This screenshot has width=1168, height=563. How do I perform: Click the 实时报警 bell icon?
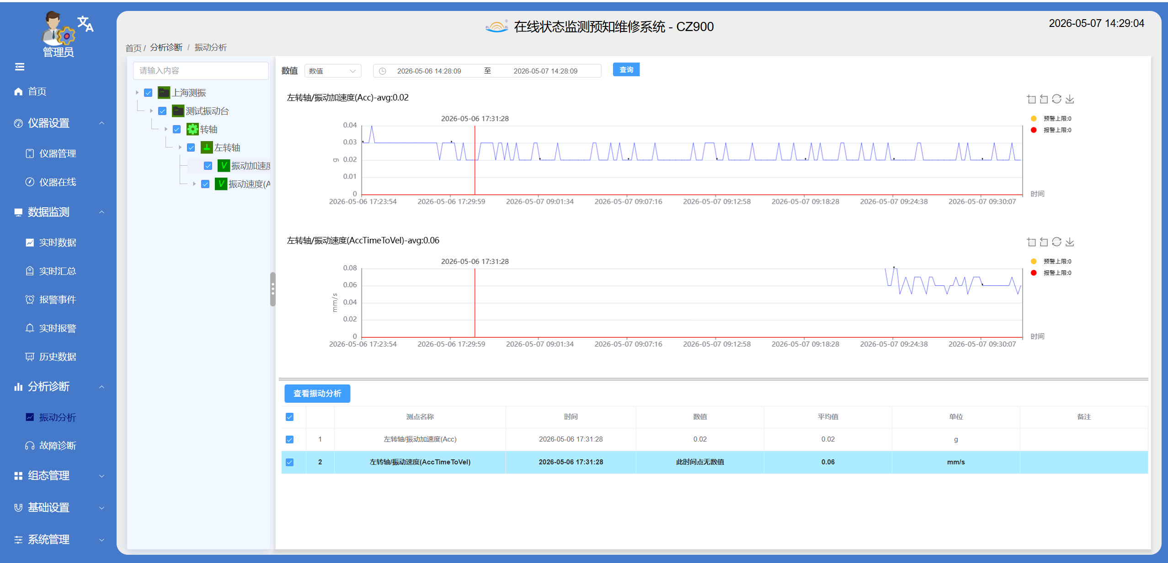[30, 328]
